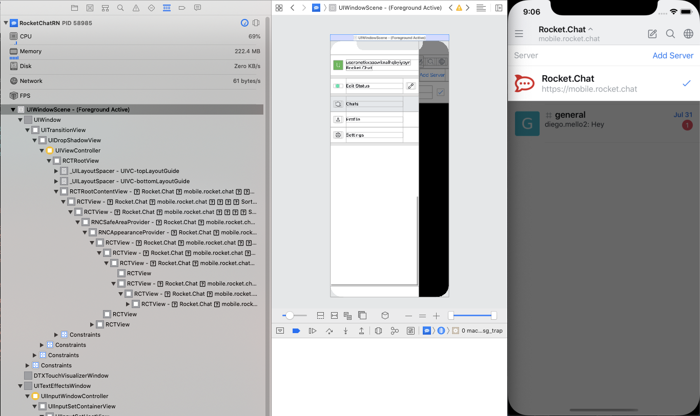Collapse the UIWindow node
The width and height of the screenshot is (700, 416).
click(x=20, y=120)
